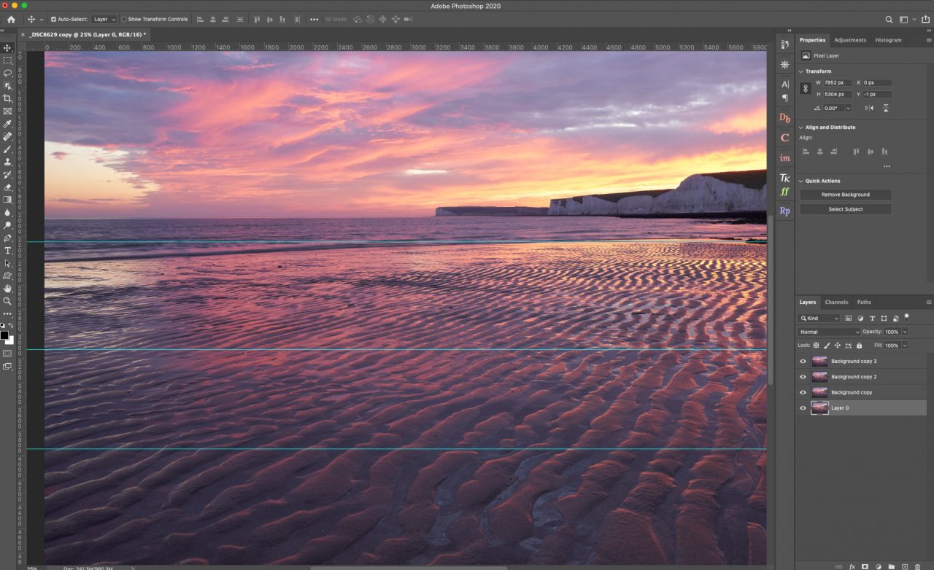This screenshot has height=570, width=934.
Task: Open the Adjustments panel tab
Action: point(850,40)
